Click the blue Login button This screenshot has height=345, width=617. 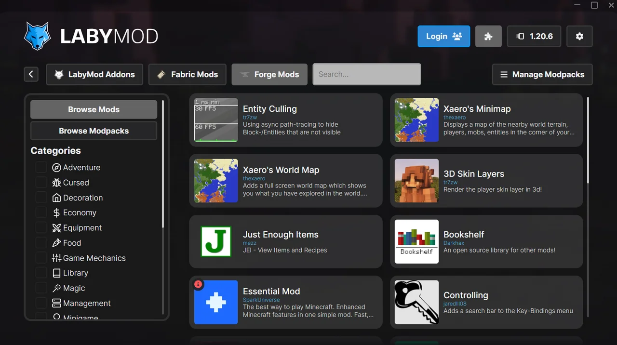coord(444,36)
